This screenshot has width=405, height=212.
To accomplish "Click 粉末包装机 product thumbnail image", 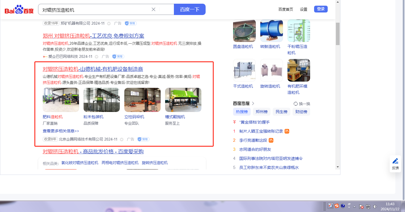I will (x=102, y=100).
